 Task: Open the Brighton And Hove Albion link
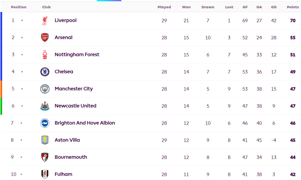point(85,123)
